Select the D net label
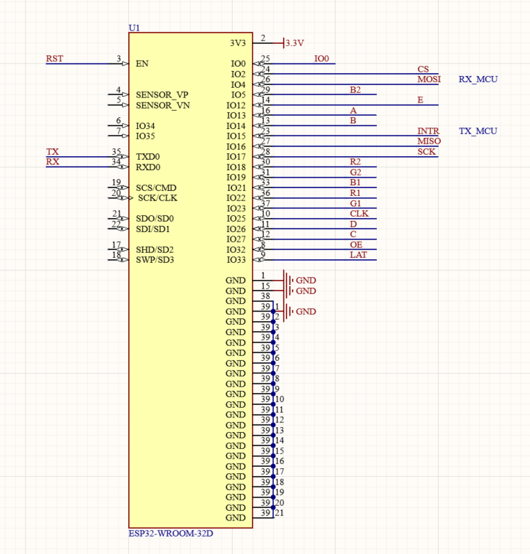 point(354,224)
